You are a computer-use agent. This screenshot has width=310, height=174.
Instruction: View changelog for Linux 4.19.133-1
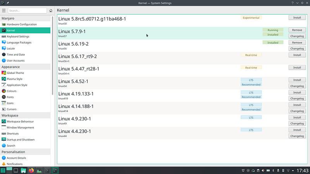(297, 99)
